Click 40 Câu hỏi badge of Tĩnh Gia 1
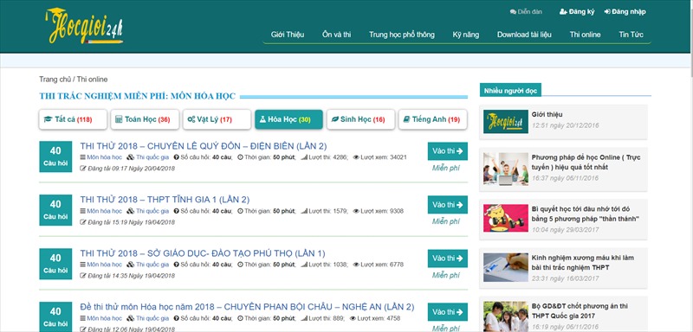 point(55,210)
